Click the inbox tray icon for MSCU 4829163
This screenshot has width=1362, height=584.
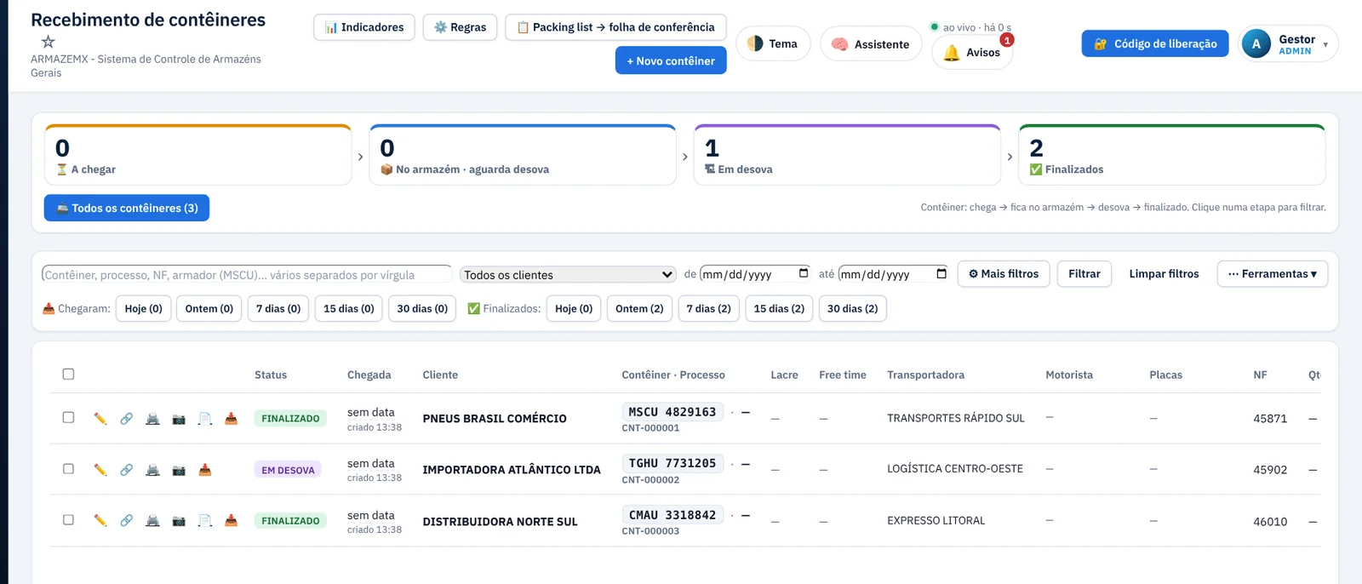(231, 419)
